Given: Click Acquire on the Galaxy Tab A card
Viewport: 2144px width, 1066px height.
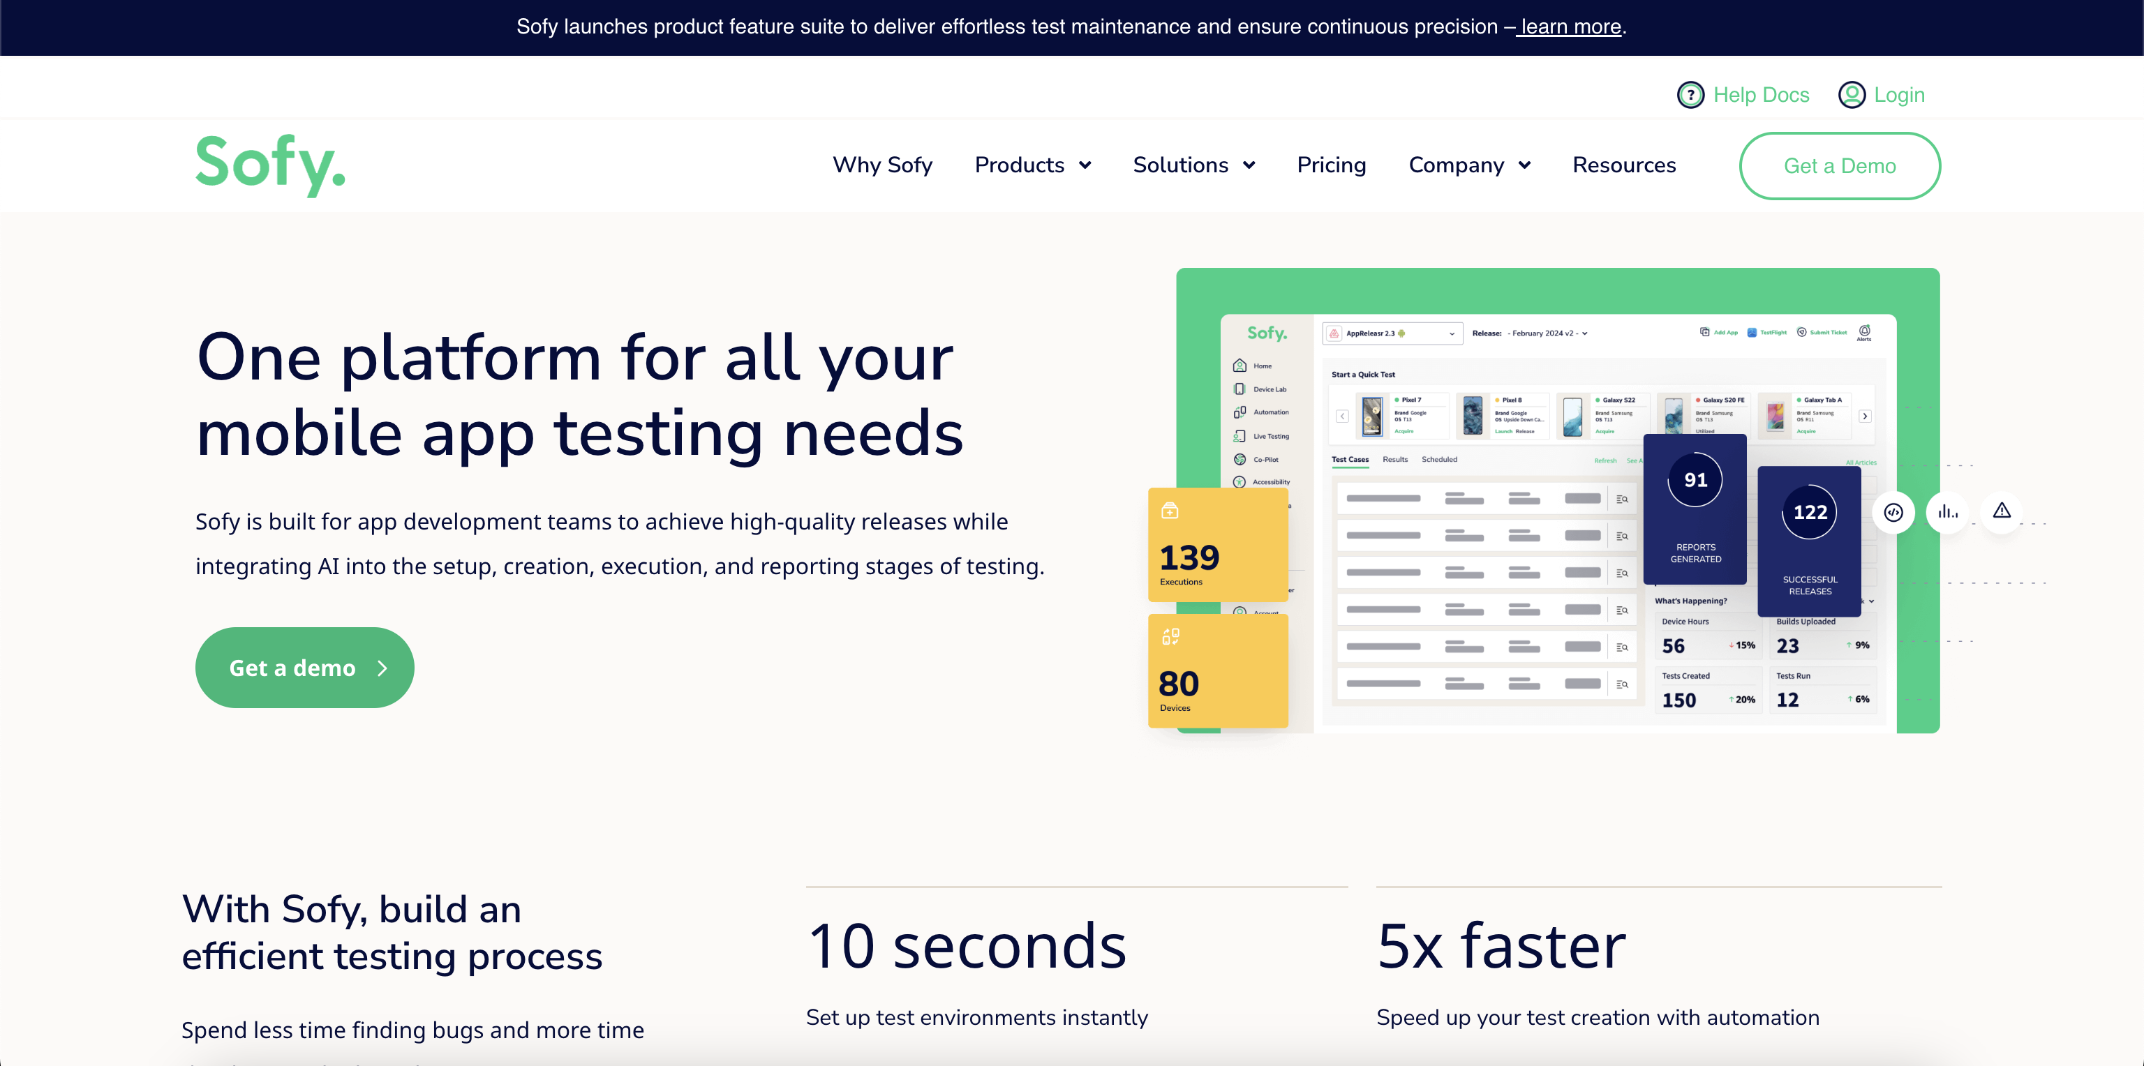Looking at the screenshot, I should pyautogui.click(x=1806, y=431).
